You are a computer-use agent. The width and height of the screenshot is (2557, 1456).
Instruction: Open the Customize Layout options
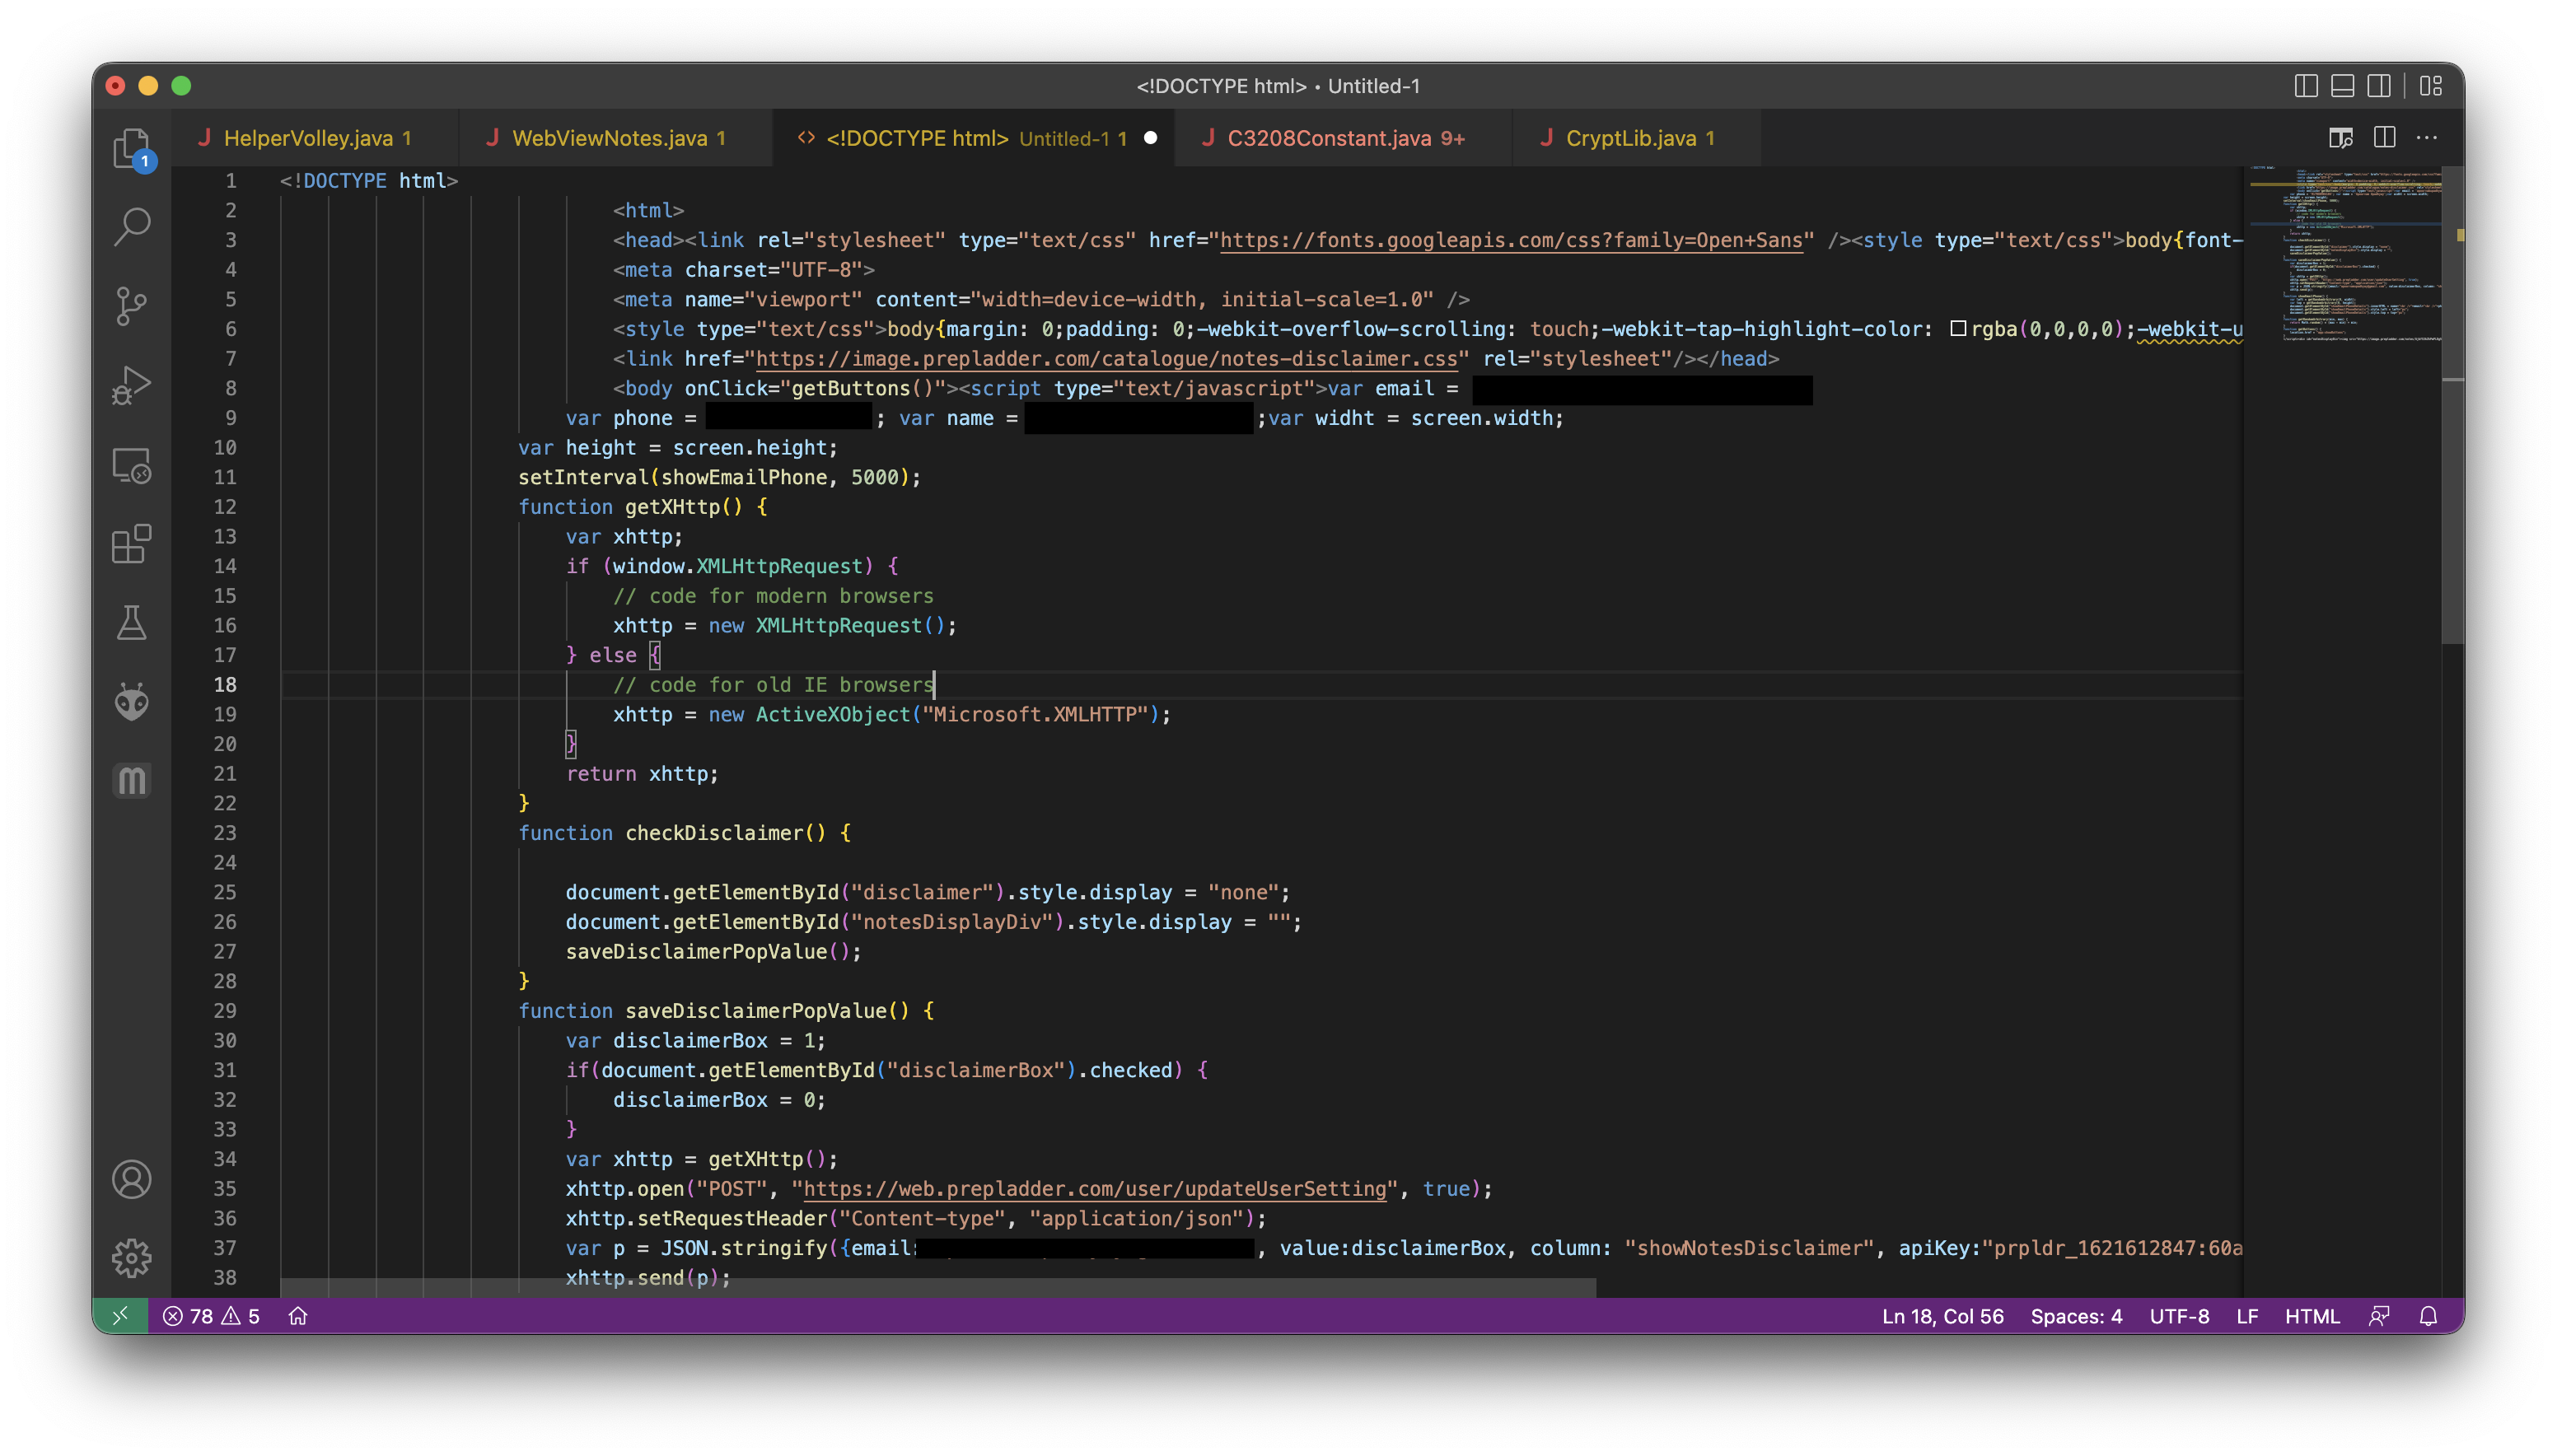click(x=2431, y=86)
